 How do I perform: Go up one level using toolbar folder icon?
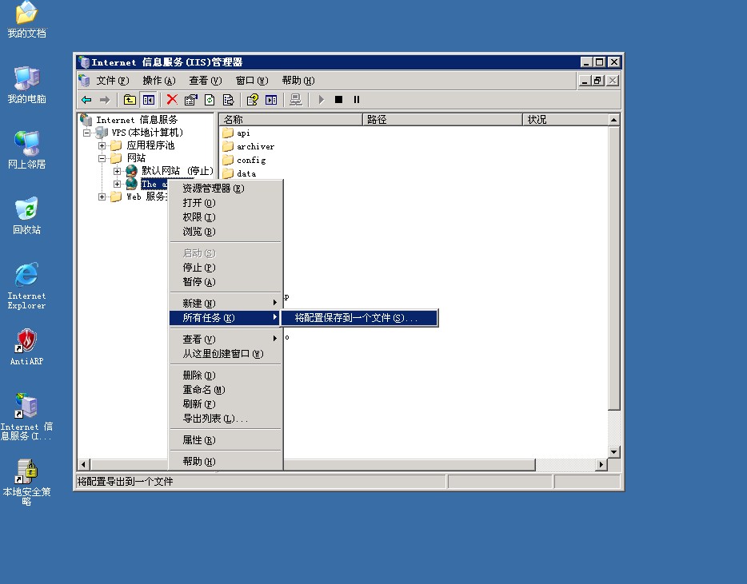pos(130,100)
